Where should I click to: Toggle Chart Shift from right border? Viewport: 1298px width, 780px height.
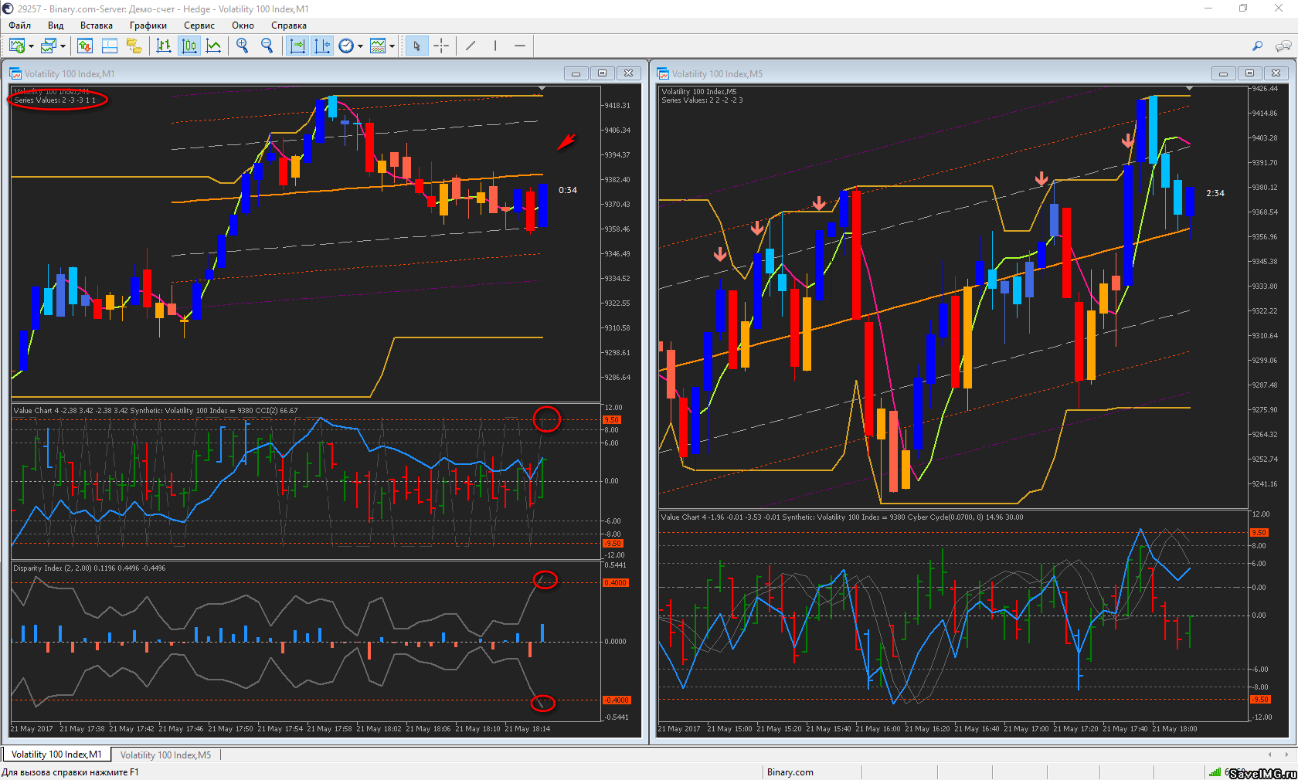pyautogui.click(x=321, y=46)
